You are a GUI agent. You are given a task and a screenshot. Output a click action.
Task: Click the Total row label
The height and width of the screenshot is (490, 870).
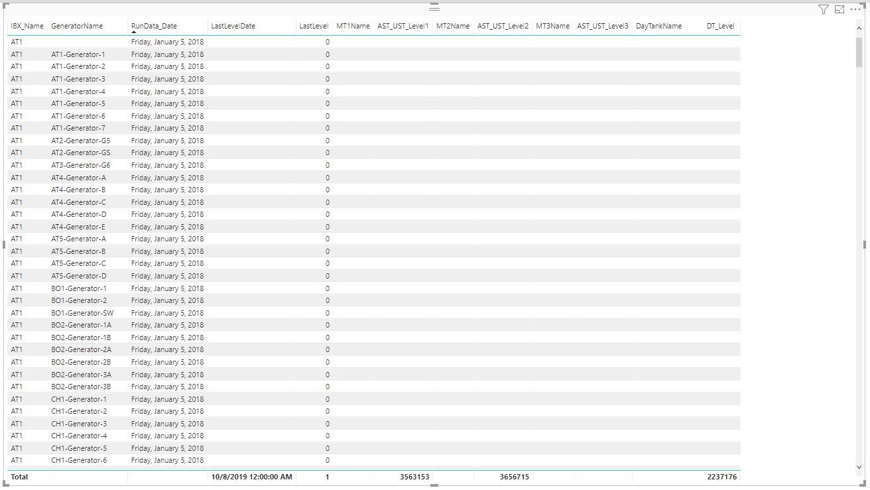pyautogui.click(x=19, y=477)
